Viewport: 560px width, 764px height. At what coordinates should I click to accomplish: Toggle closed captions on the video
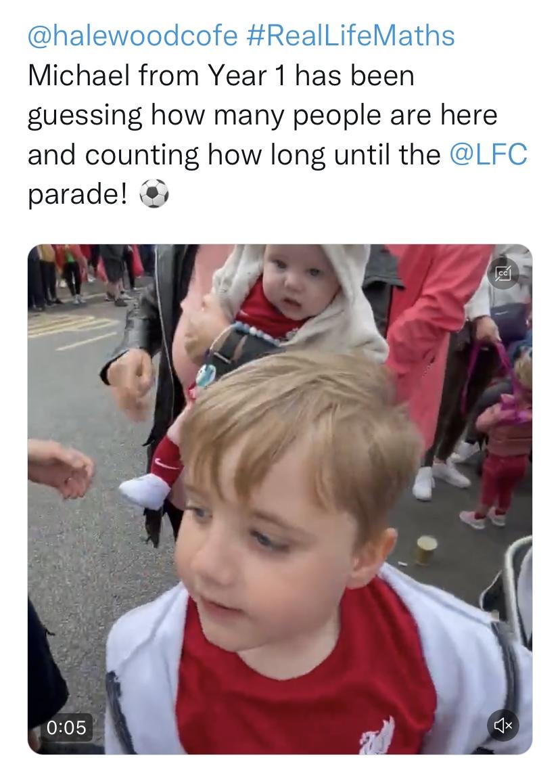point(503,274)
